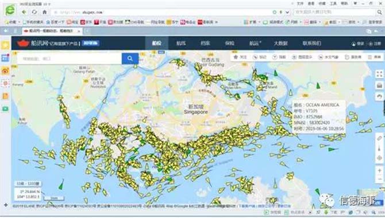Image resolution: width=385 pixels, height=218 pixels.
Task: Go back using the browser back arrow
Action: click(24, 12)
